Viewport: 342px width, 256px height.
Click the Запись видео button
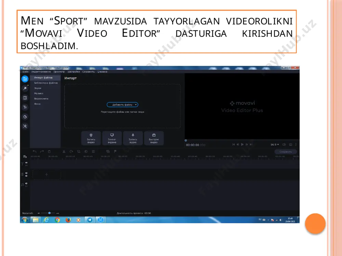click(x=91, y=138)
